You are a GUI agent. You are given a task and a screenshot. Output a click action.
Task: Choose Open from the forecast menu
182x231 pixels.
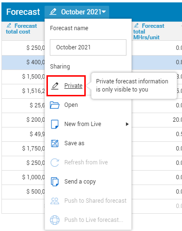coord(71,105)
